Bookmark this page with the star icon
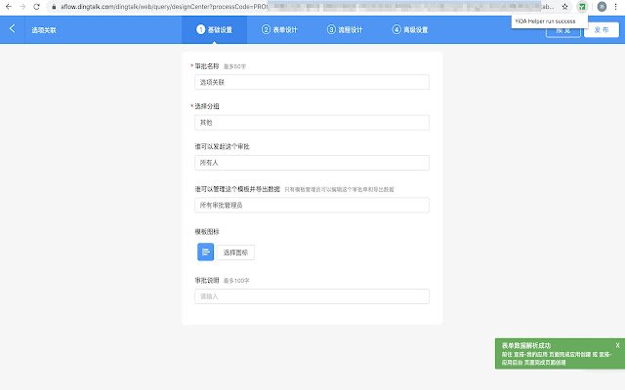The height and width of the screenshot is (390, 625). 564,7
